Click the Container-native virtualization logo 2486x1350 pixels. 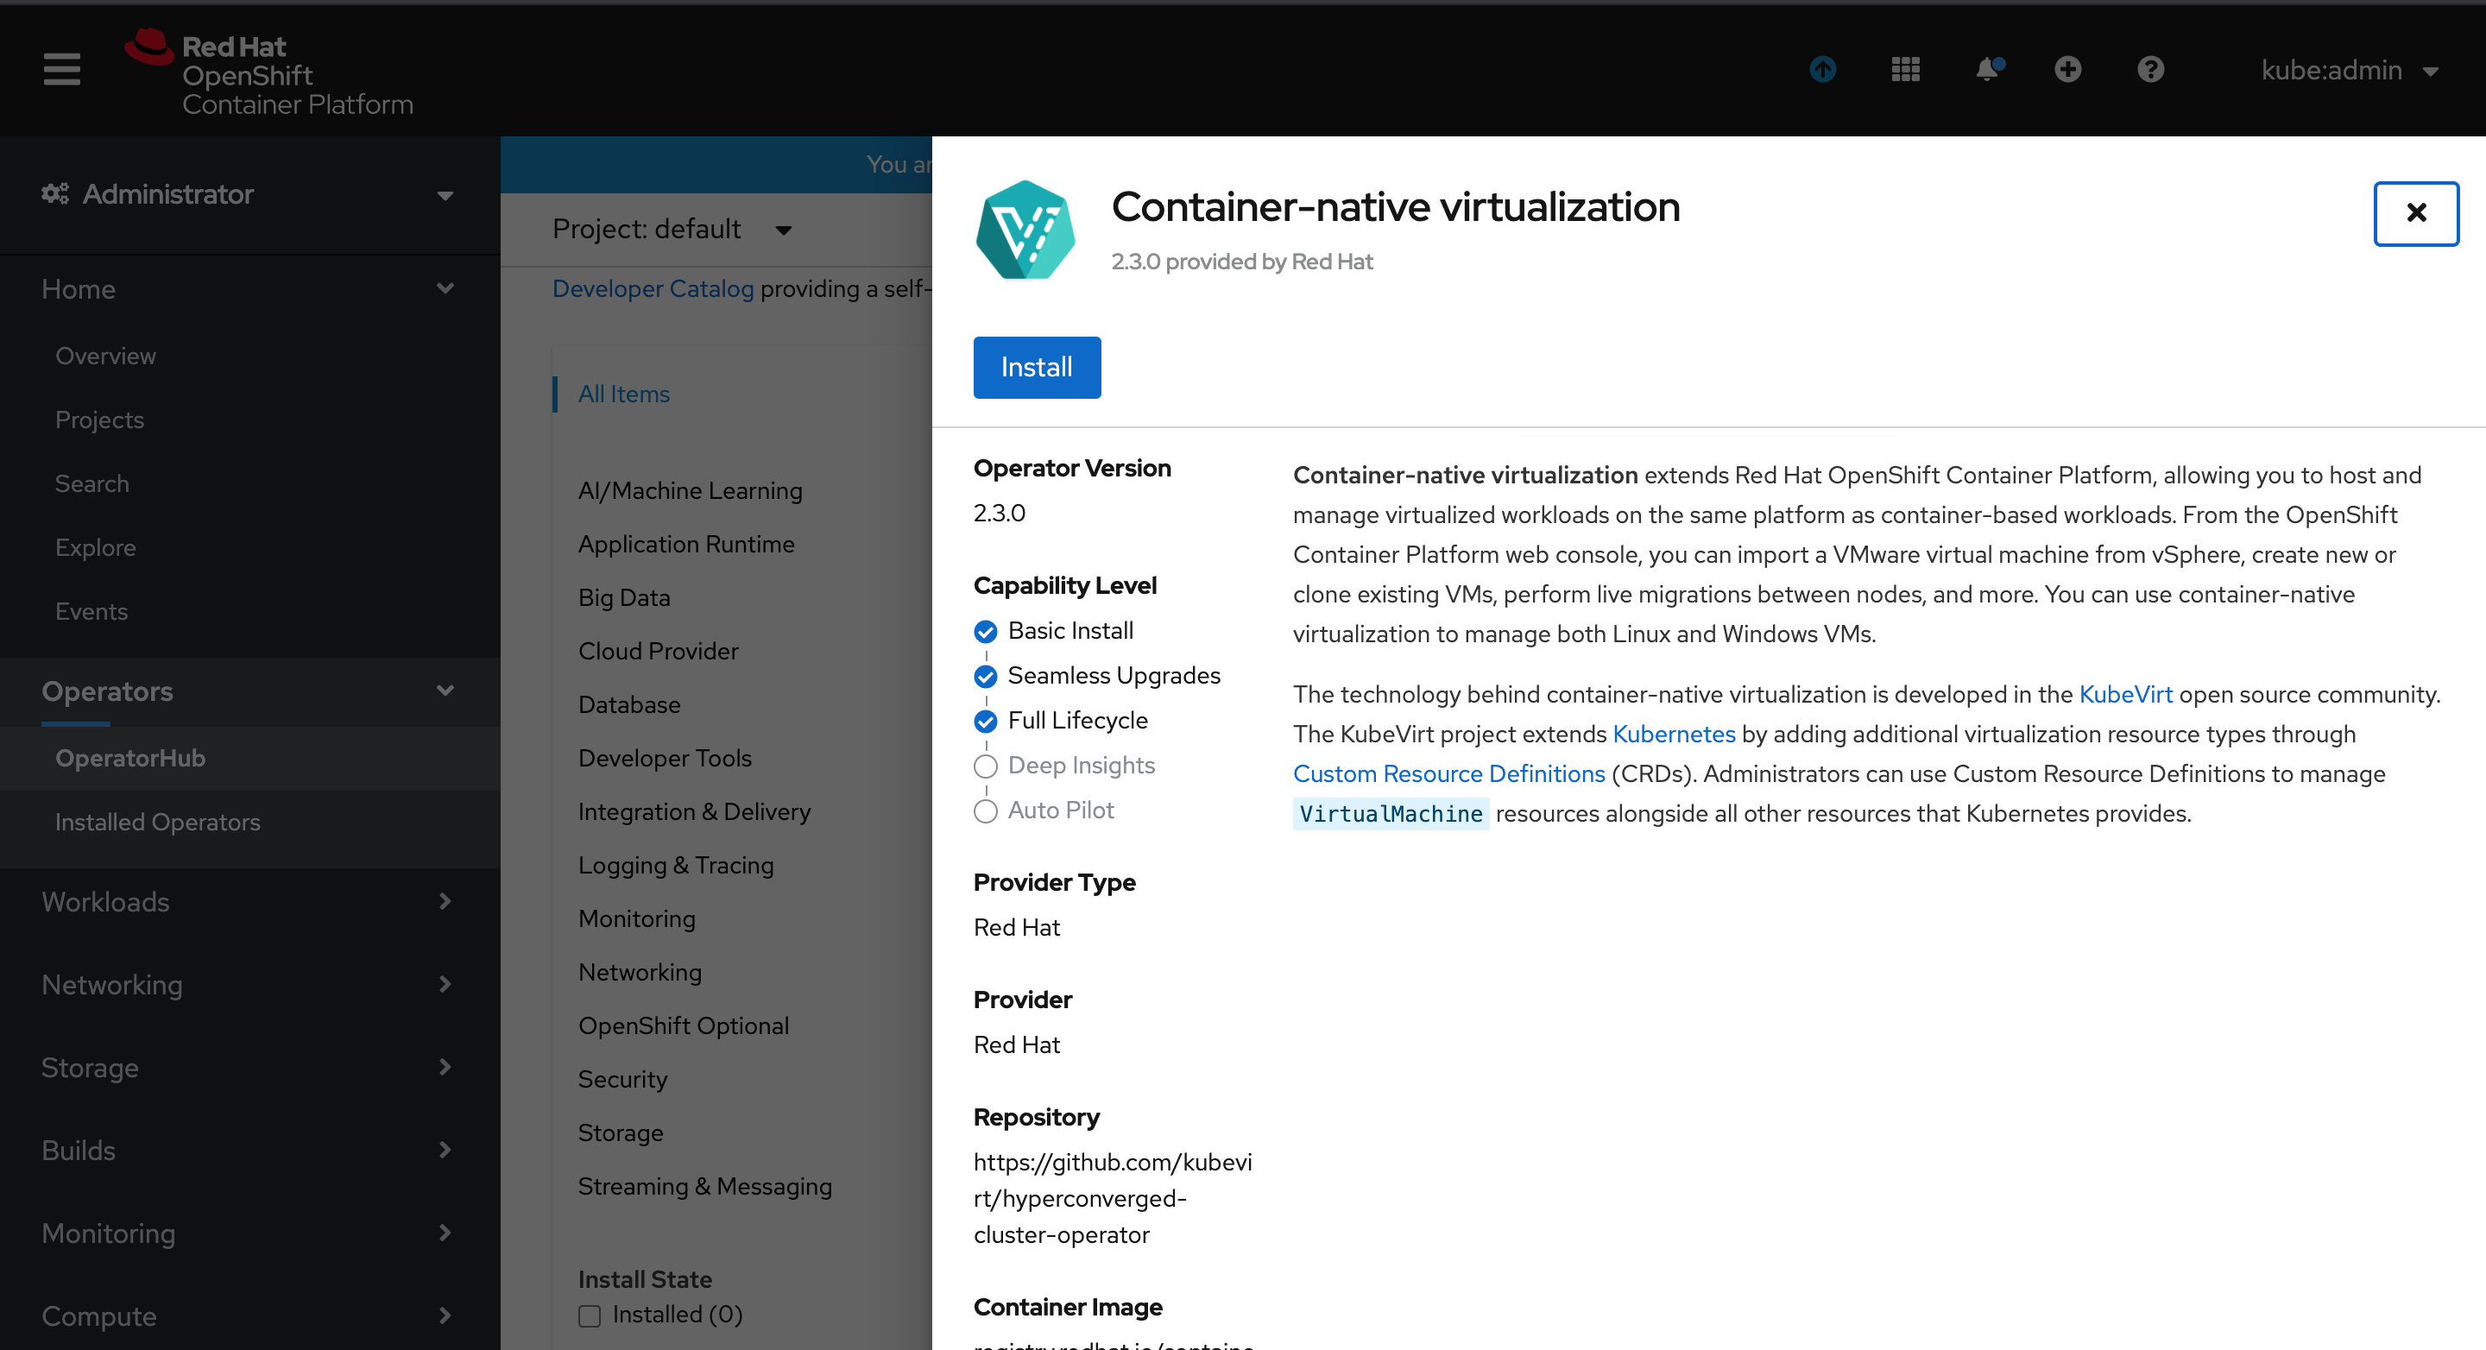pos(1025,230)
